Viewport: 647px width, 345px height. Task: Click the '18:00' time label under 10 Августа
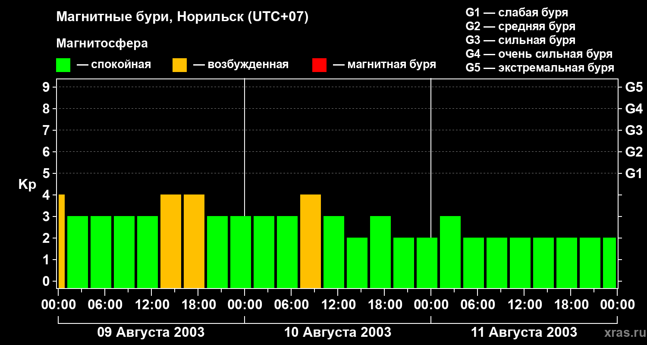click(x=384, y=305)
